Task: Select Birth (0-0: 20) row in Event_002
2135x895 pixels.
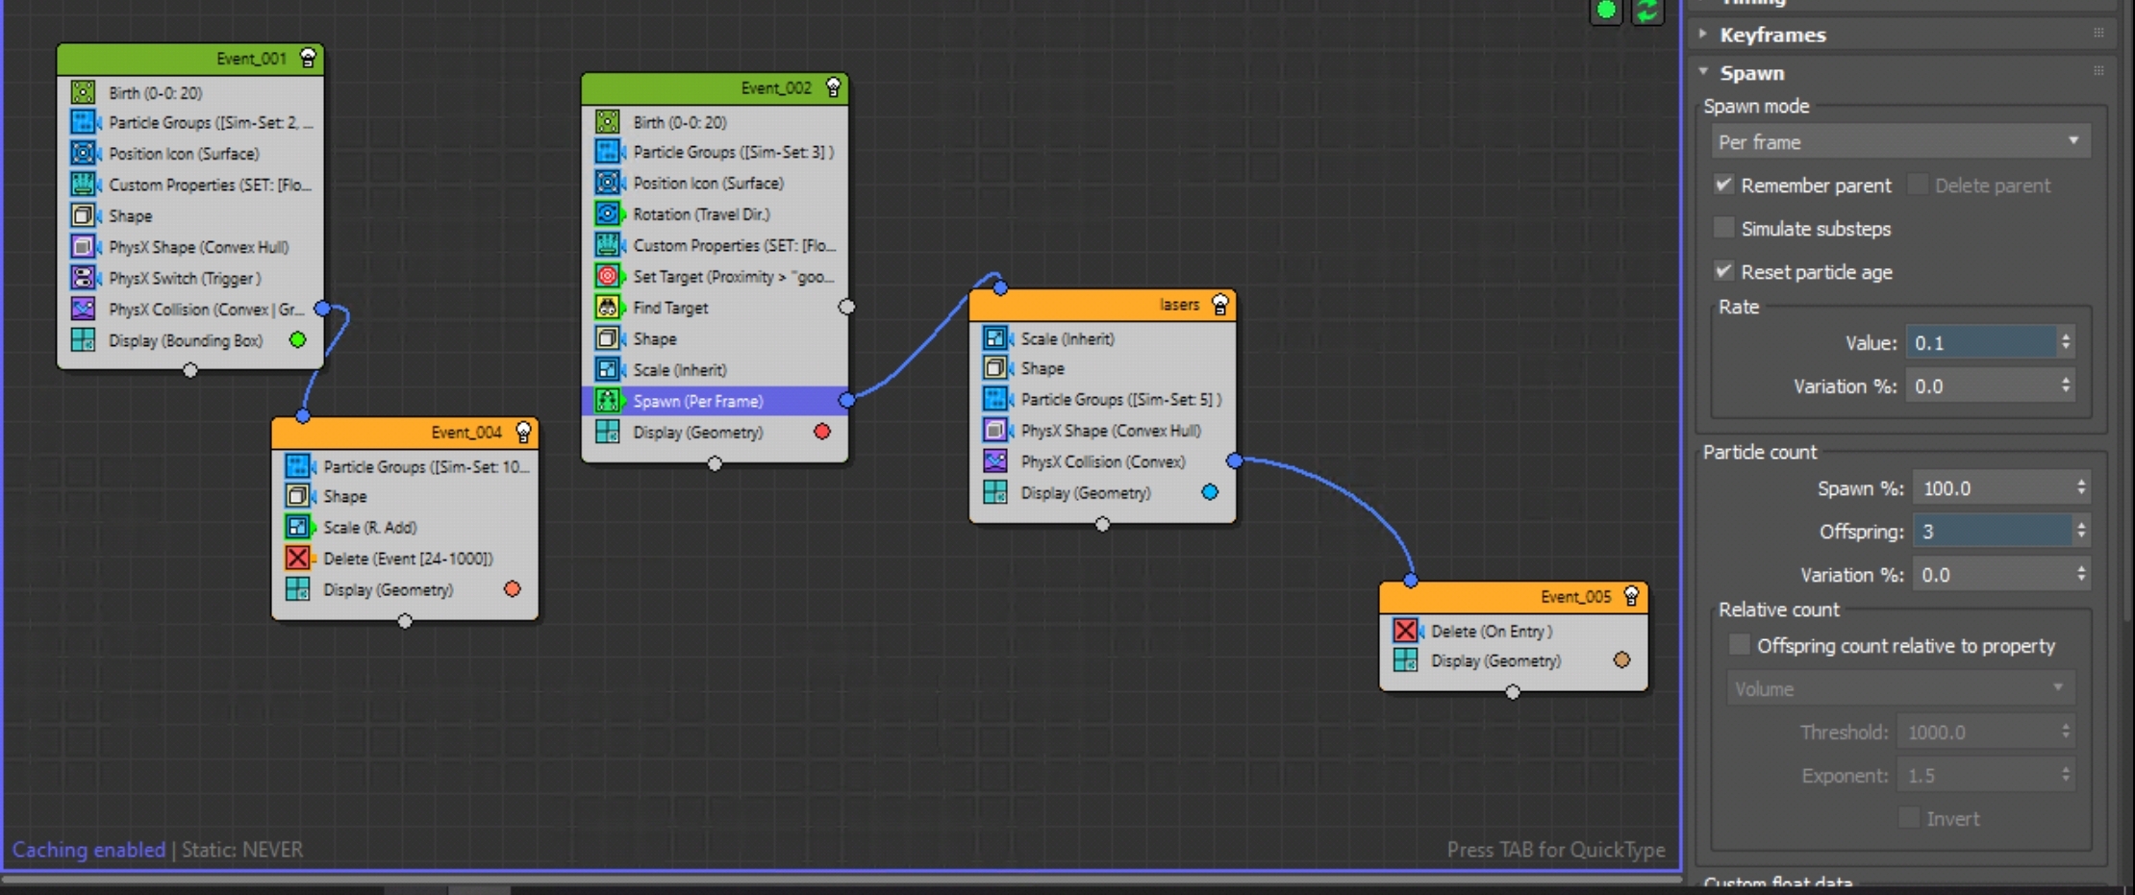Action: click(715, 122)
